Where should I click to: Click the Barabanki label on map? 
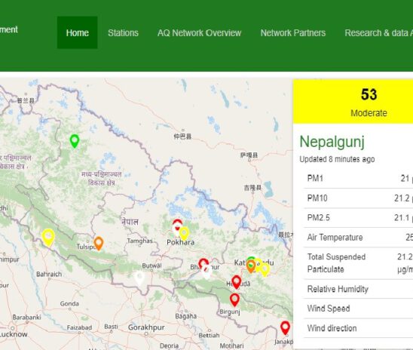(26, 317)
